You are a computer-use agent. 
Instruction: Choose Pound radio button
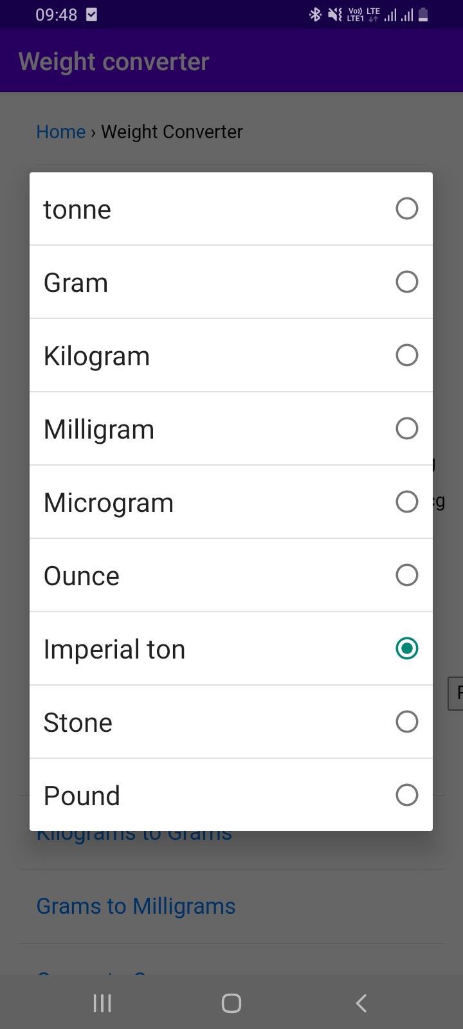pos(406,795)
